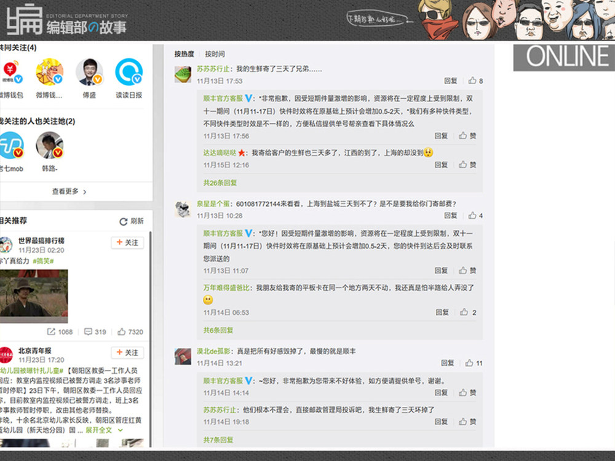Screen dimensions: 615x461
Task: Reply to 顺丰官方客服's 11月13日 11:07 message
Action: (441, 270)
